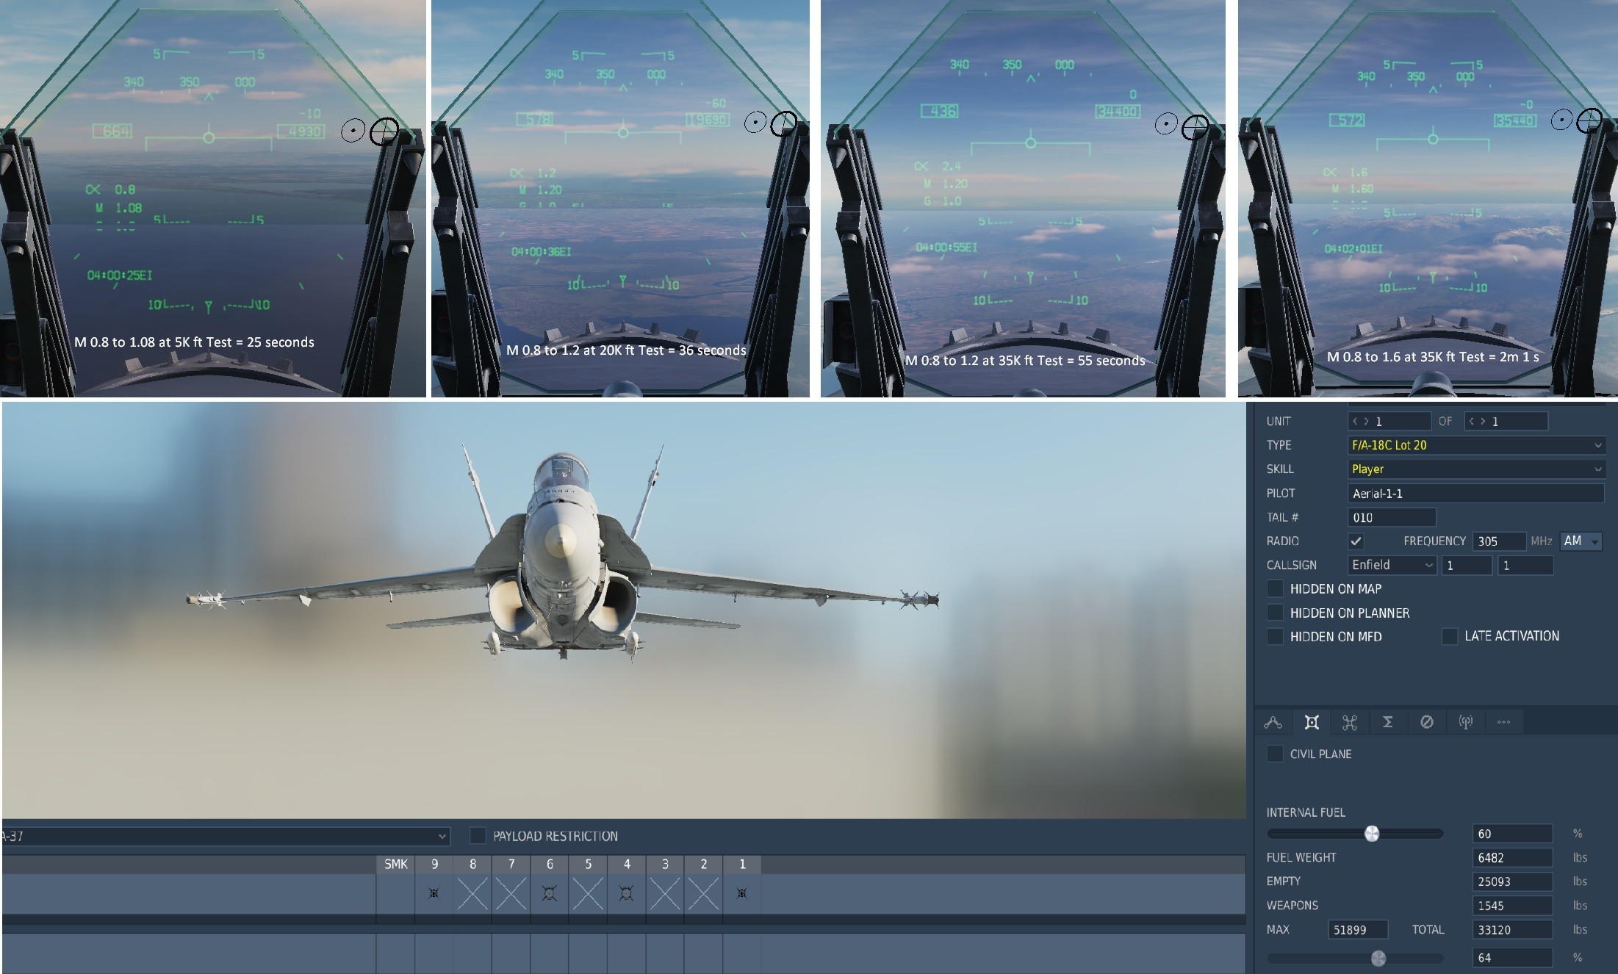Enable HIDDEN ON MFD checkbox

pos(1275,637)
